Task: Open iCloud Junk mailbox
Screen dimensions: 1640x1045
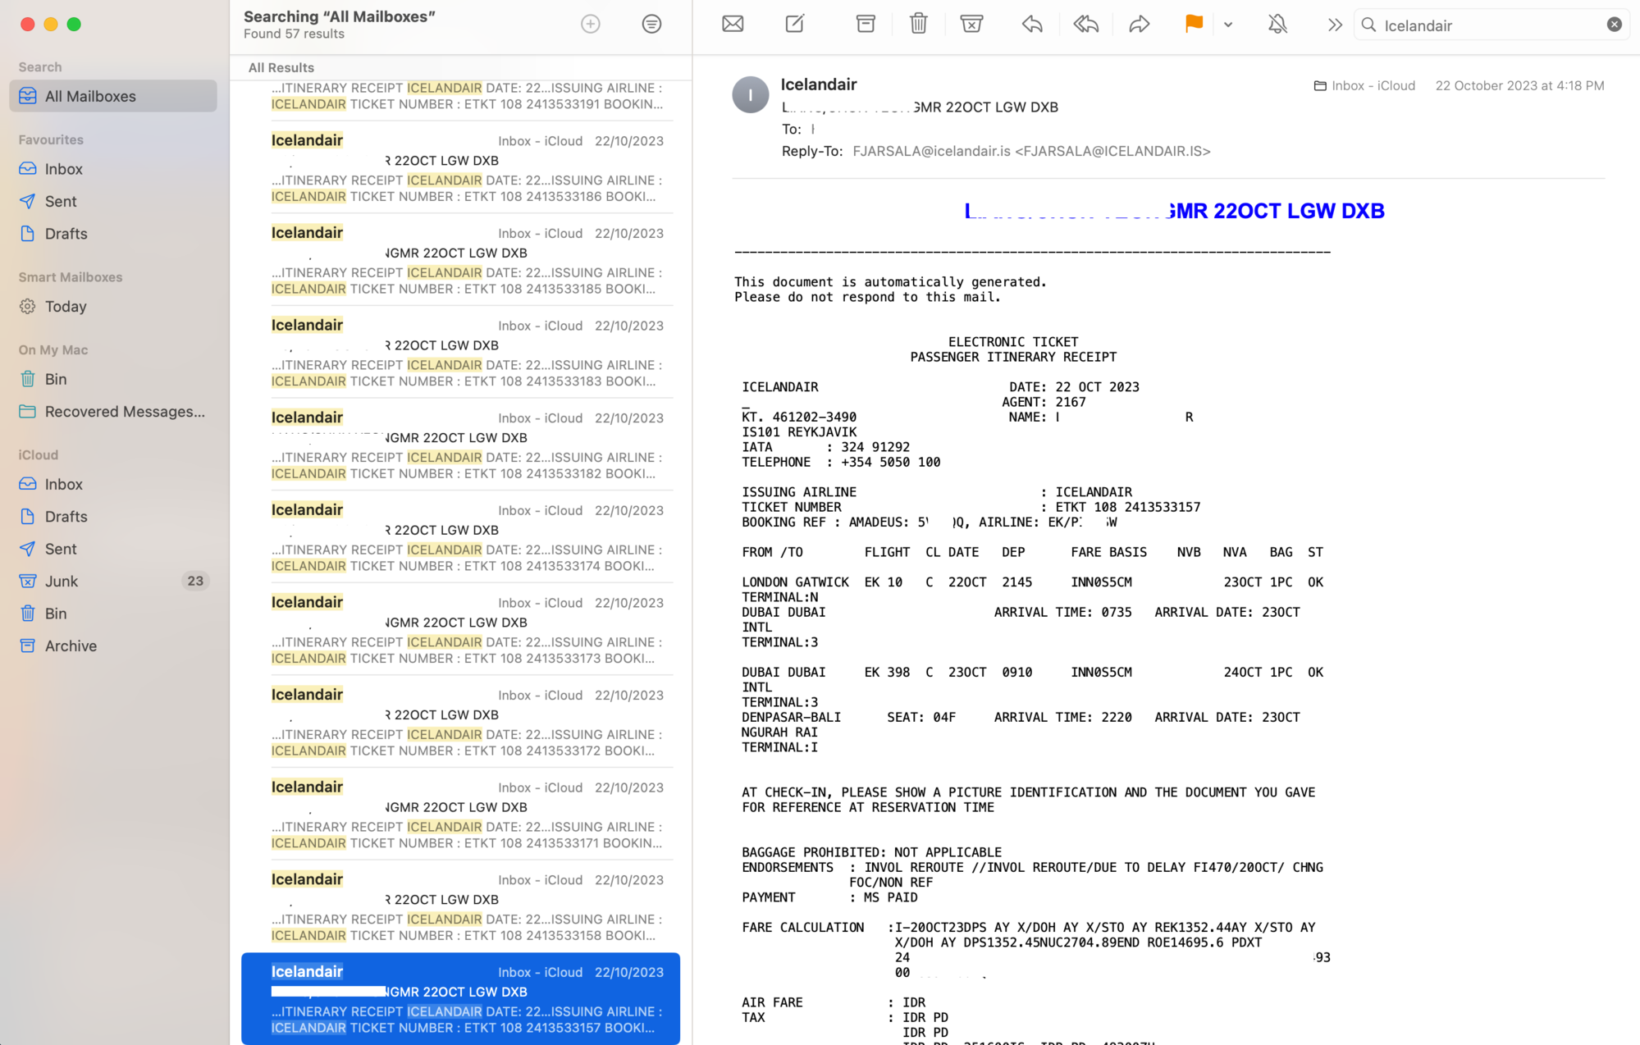Action: [62, 581]
